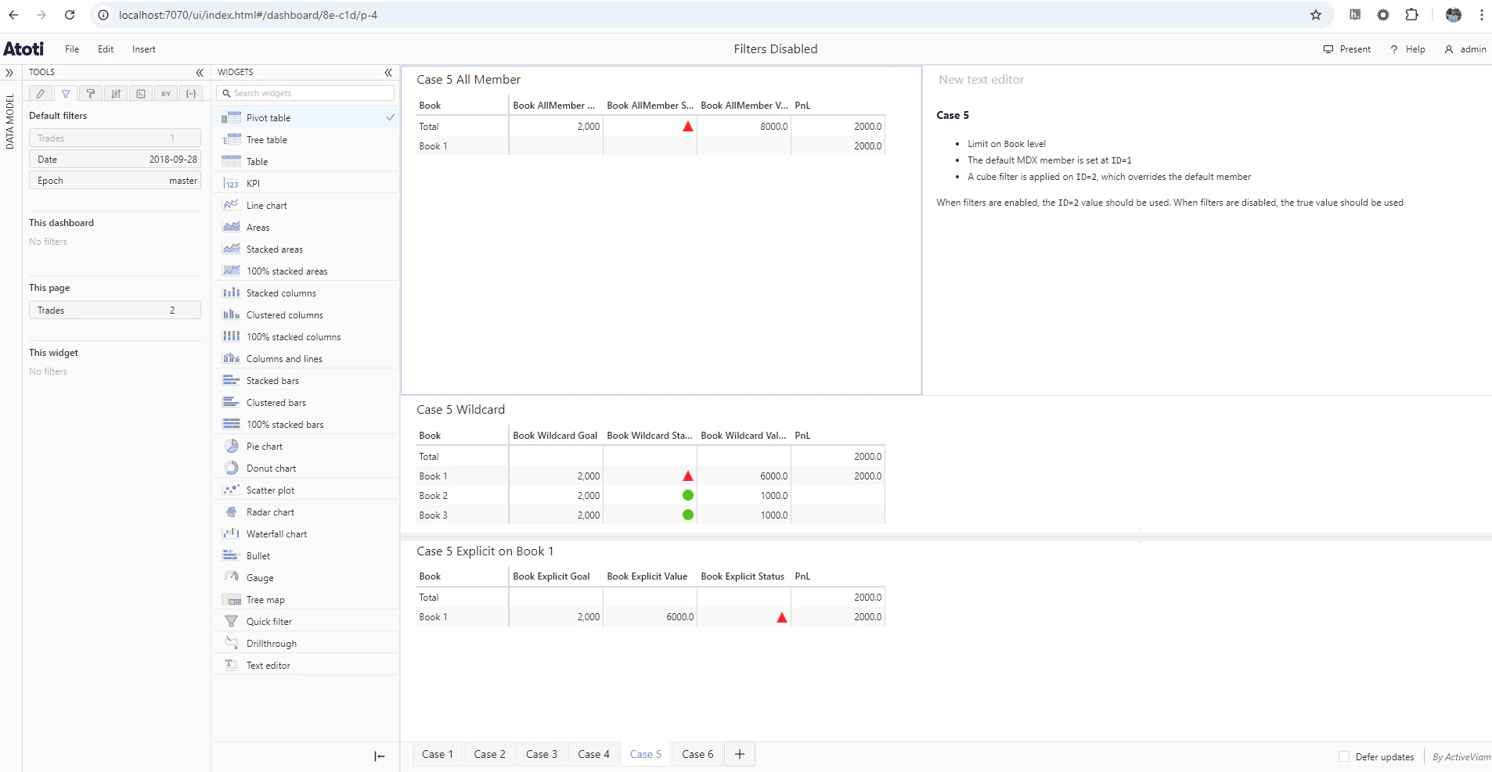Select the Tree map widget

click(x=306, y=599)
